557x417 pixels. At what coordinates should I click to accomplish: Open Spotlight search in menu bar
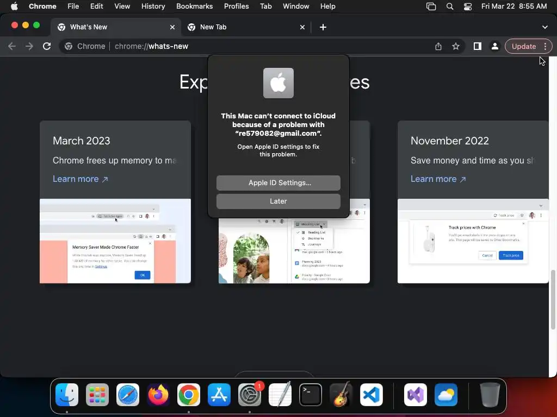click(x=450, y=7)
